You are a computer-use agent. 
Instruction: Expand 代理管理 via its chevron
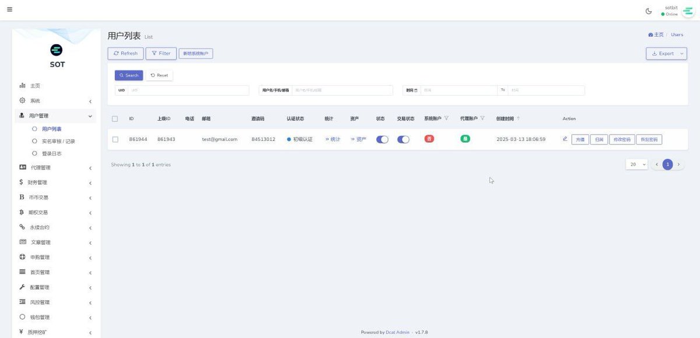pyautogui.click(x=90, y=168)
